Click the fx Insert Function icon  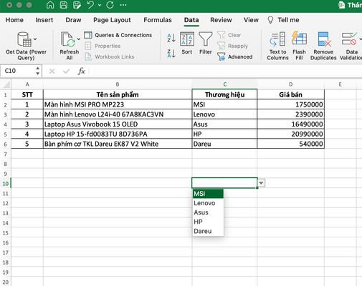click(x=81, y=71)
